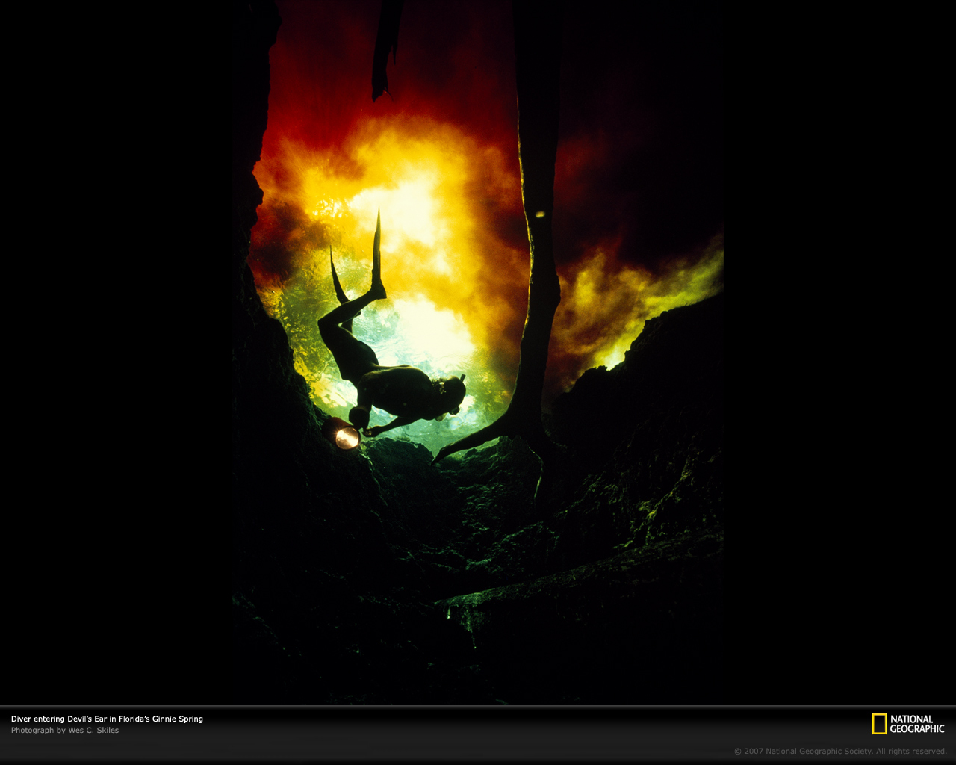
Task: Click the diver's head with mask
Action: tap(450, 393)
